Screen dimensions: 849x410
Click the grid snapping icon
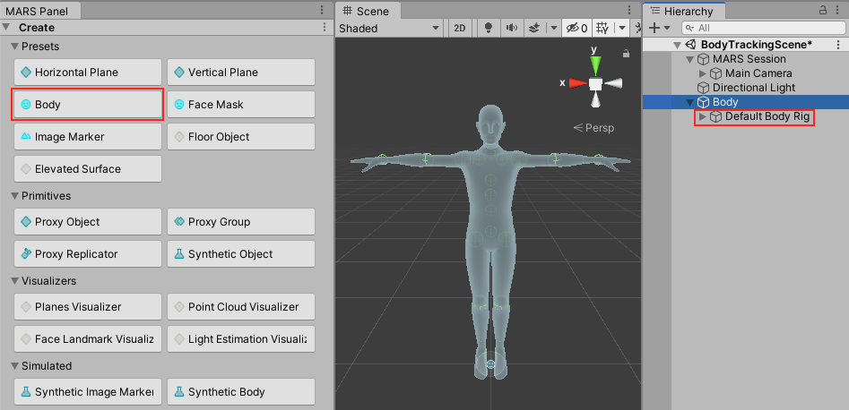pyautogui.click(x=603, y=28)
